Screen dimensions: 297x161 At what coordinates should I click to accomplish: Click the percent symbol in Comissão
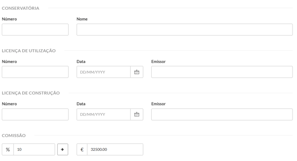(x=8, y=149)
